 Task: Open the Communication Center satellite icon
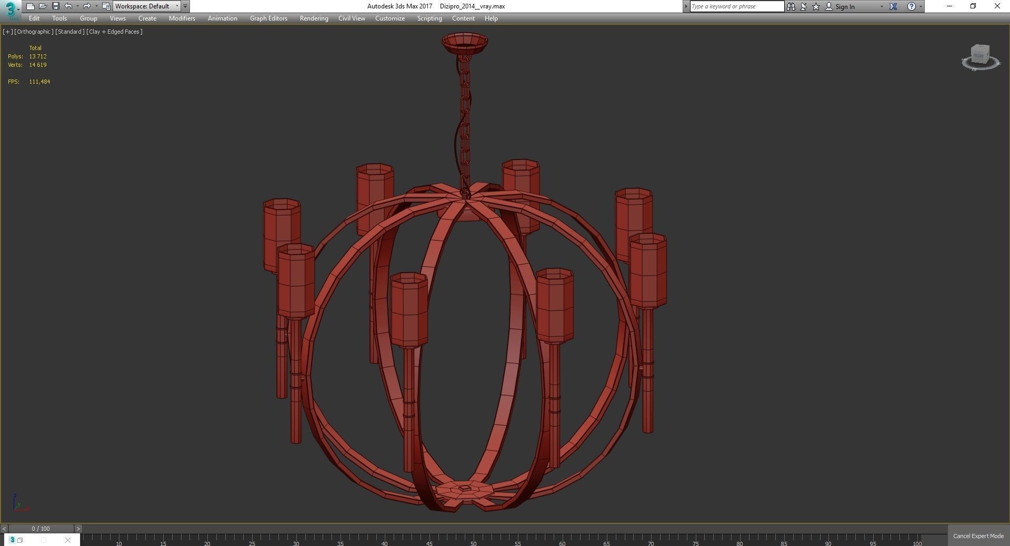804,6
